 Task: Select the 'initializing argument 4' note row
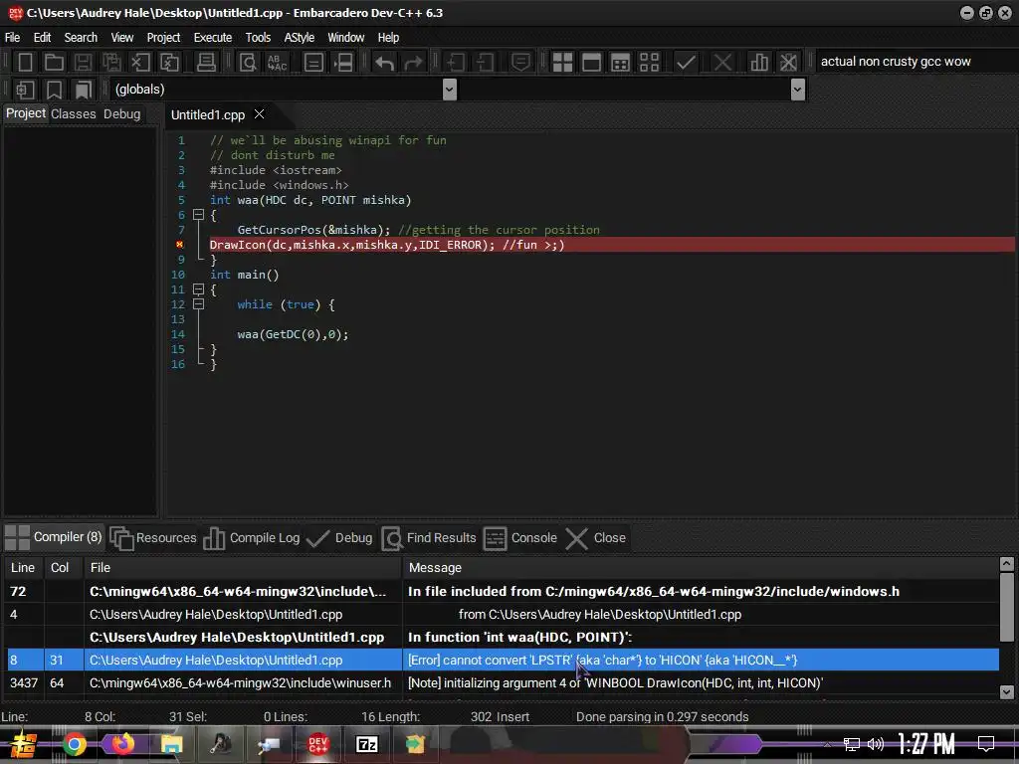[x=502, y=682]
